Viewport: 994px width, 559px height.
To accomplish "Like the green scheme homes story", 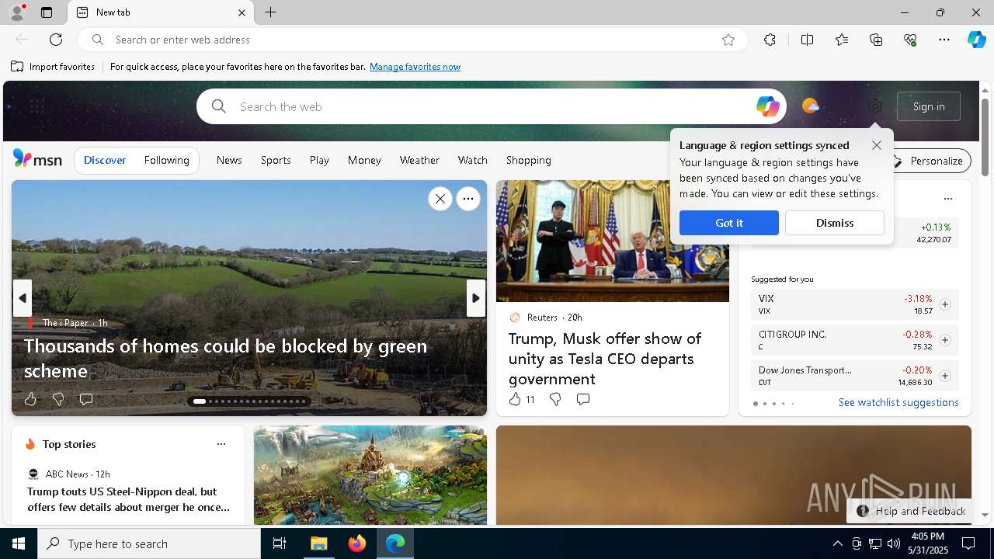I will [x=30, y=399].
